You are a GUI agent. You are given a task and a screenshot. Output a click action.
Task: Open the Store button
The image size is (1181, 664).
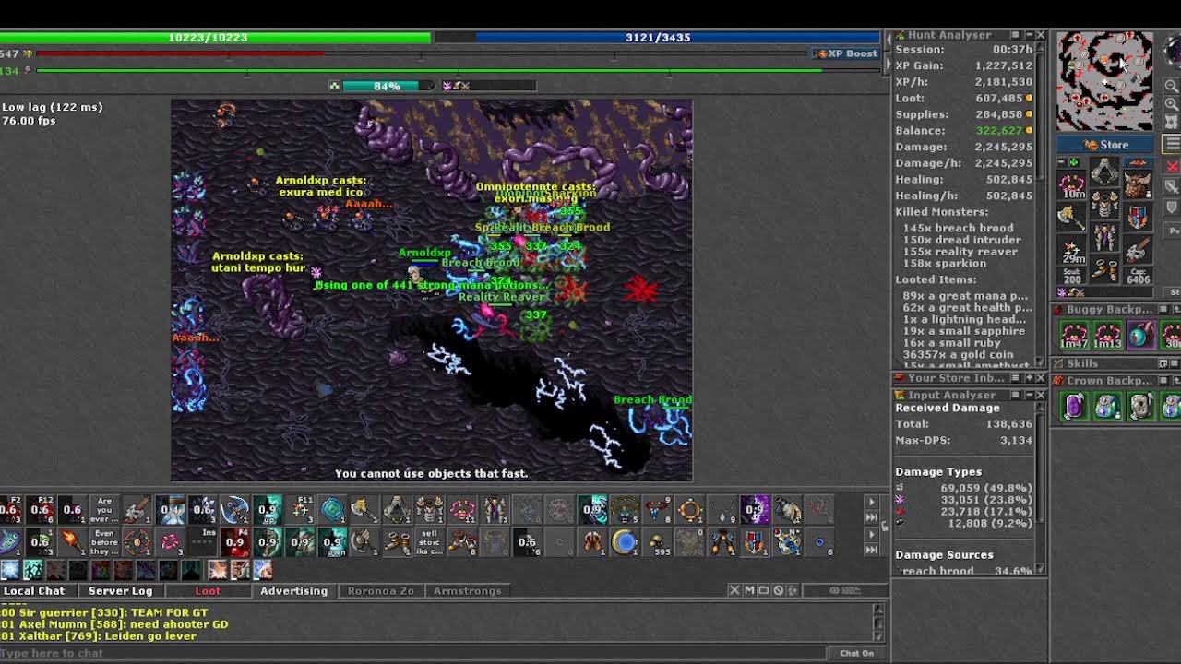tap(1104, 145)
